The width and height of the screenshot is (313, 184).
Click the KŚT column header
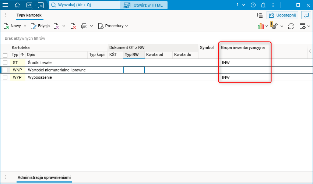tap(115, 54)
